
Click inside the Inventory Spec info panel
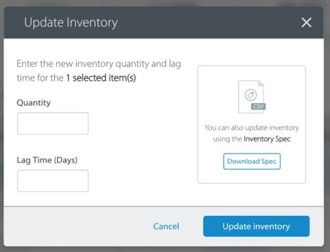coord(251,124)
